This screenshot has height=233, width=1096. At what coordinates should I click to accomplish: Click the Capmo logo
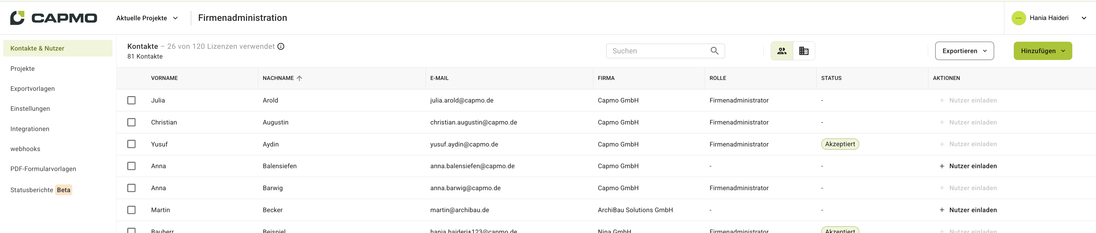point(54,18)
